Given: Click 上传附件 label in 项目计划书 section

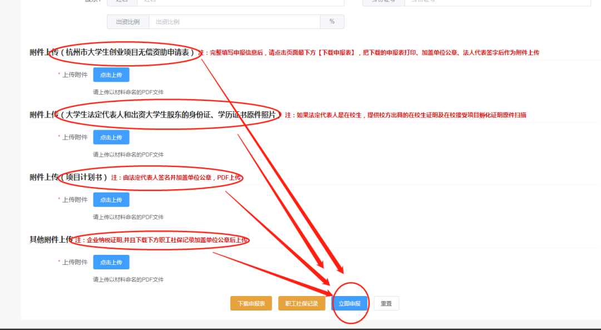Looking at the screenshot, I should pos(75,200).
